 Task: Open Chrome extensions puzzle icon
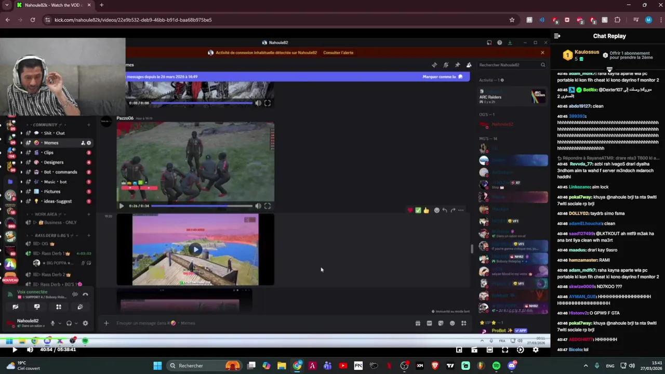(617, 20)
